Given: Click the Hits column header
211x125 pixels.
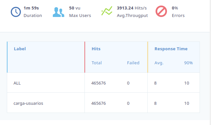Looking at the screenshot, I should point(96,49).
